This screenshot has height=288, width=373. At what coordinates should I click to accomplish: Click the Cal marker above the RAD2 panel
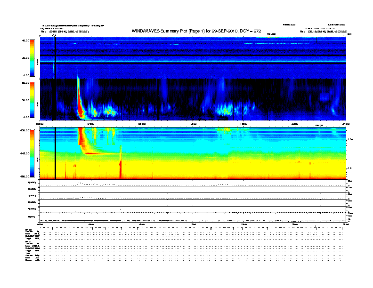54,35
